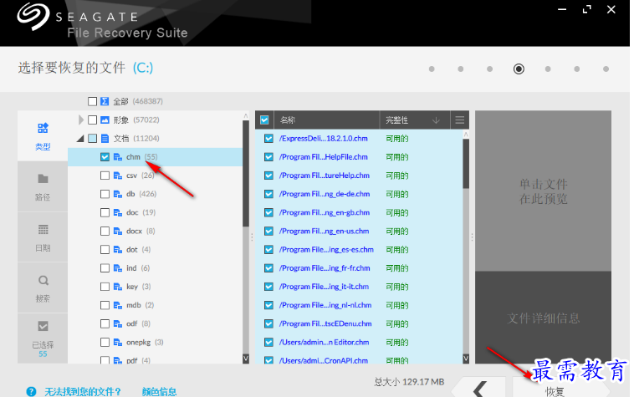The image size is (634, 397).
Task: Click the image icon next to 形象
Action: [105, 120]
